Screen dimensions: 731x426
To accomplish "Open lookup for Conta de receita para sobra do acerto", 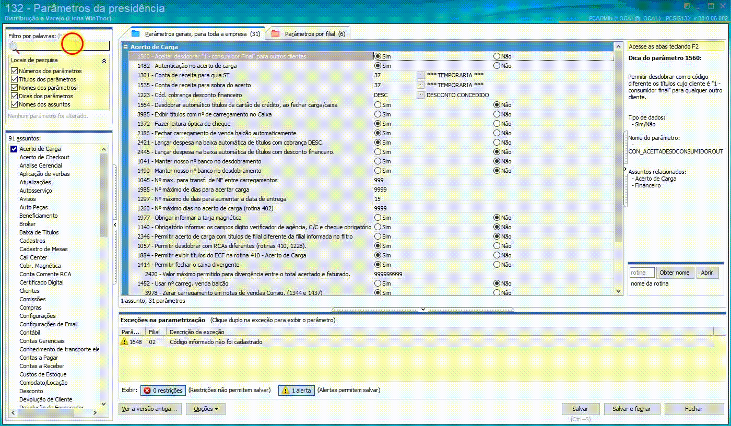I will [x=420, y=85].
